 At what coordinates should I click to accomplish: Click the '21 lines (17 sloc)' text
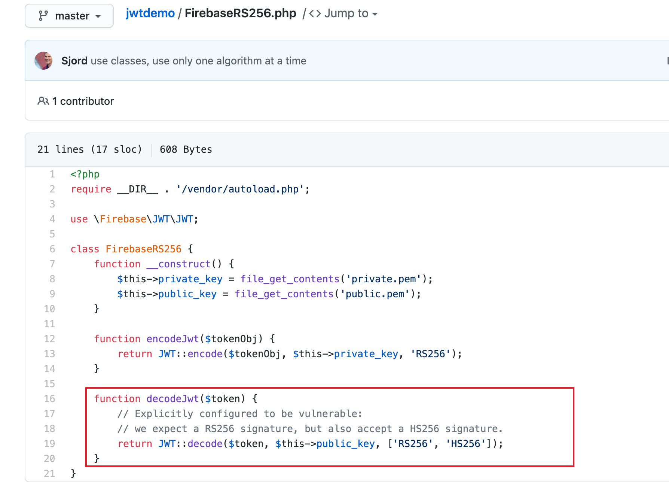pos(90,149)
